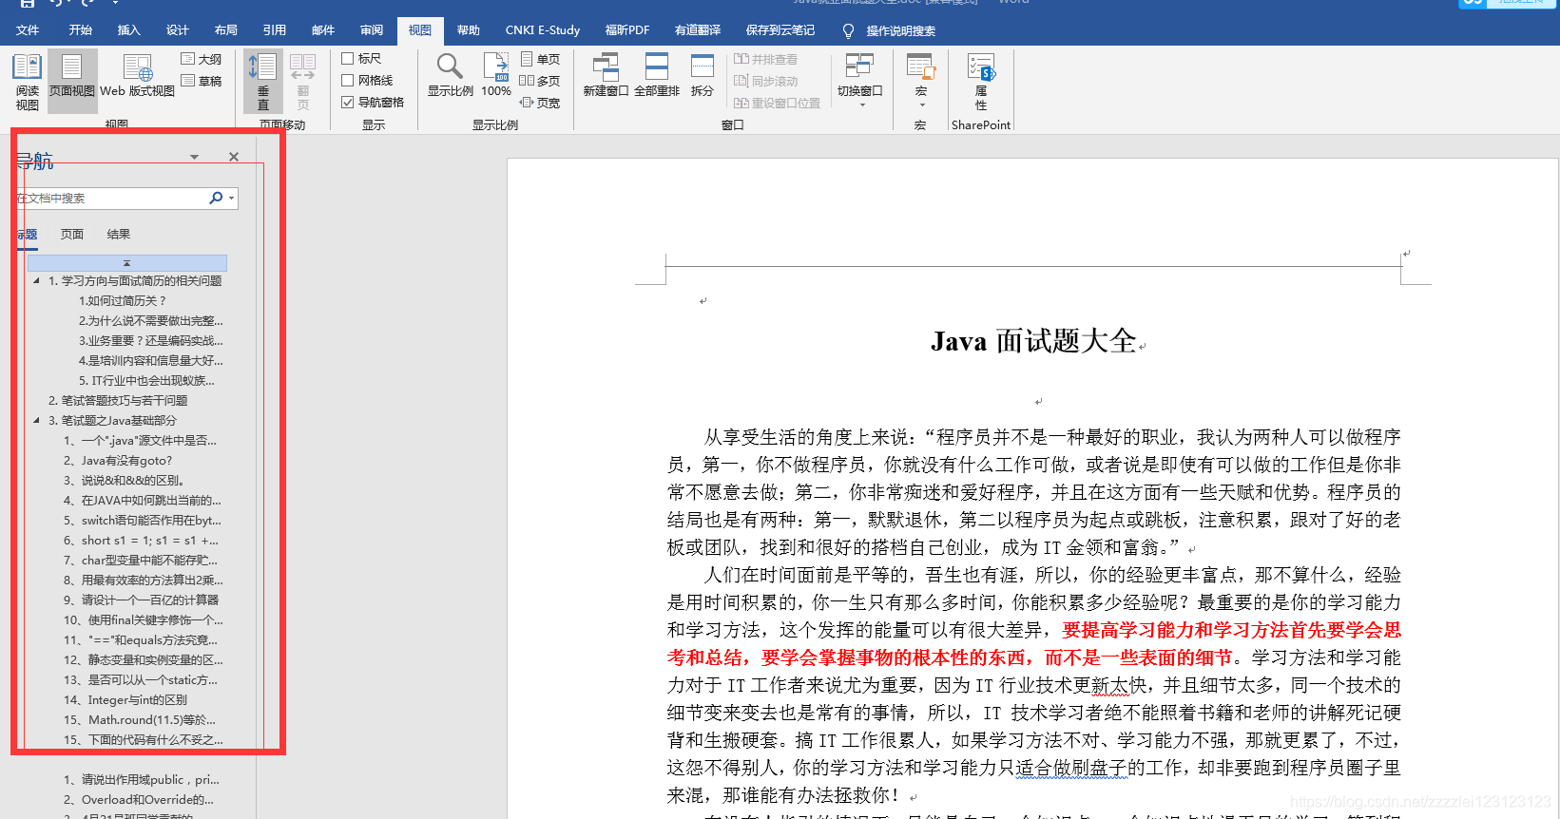This screenshot has width=1560, height=819.
Task: Click the search magnifier in navigation pane
Action: point(216,198)
